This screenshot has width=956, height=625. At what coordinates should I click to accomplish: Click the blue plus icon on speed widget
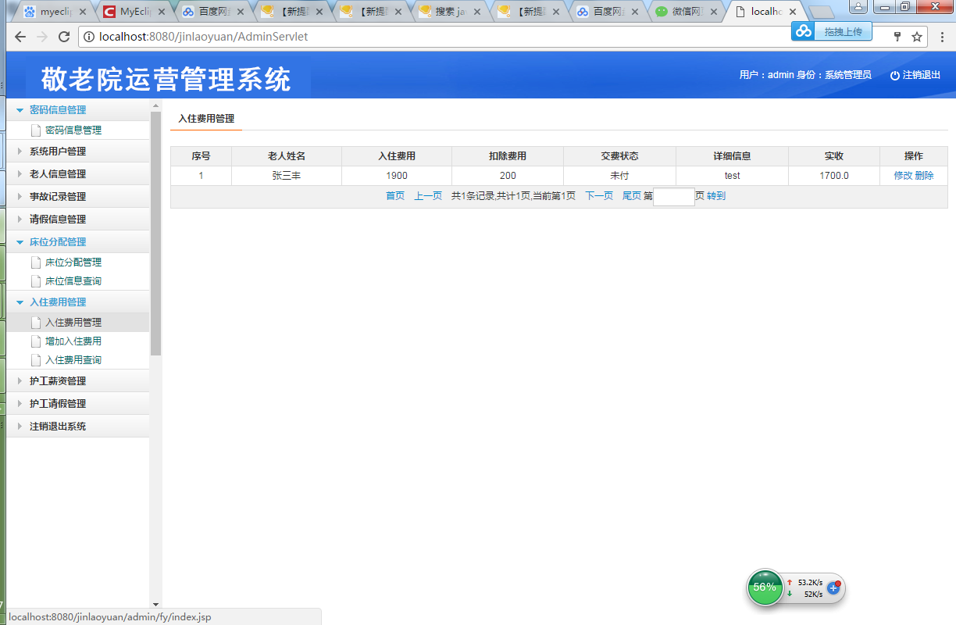833,587
